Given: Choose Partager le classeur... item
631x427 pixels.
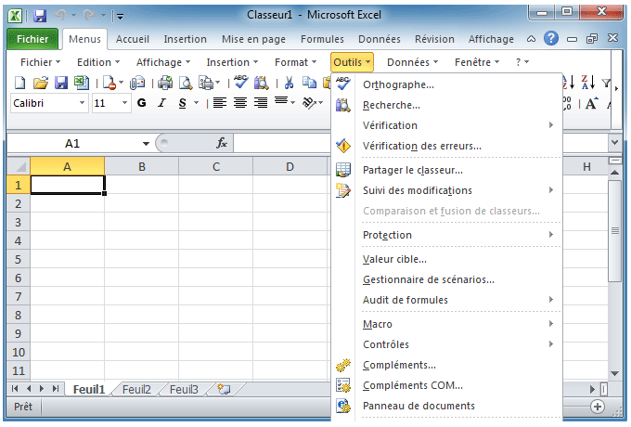Looking at the screenshot, I should click(446, 170).
